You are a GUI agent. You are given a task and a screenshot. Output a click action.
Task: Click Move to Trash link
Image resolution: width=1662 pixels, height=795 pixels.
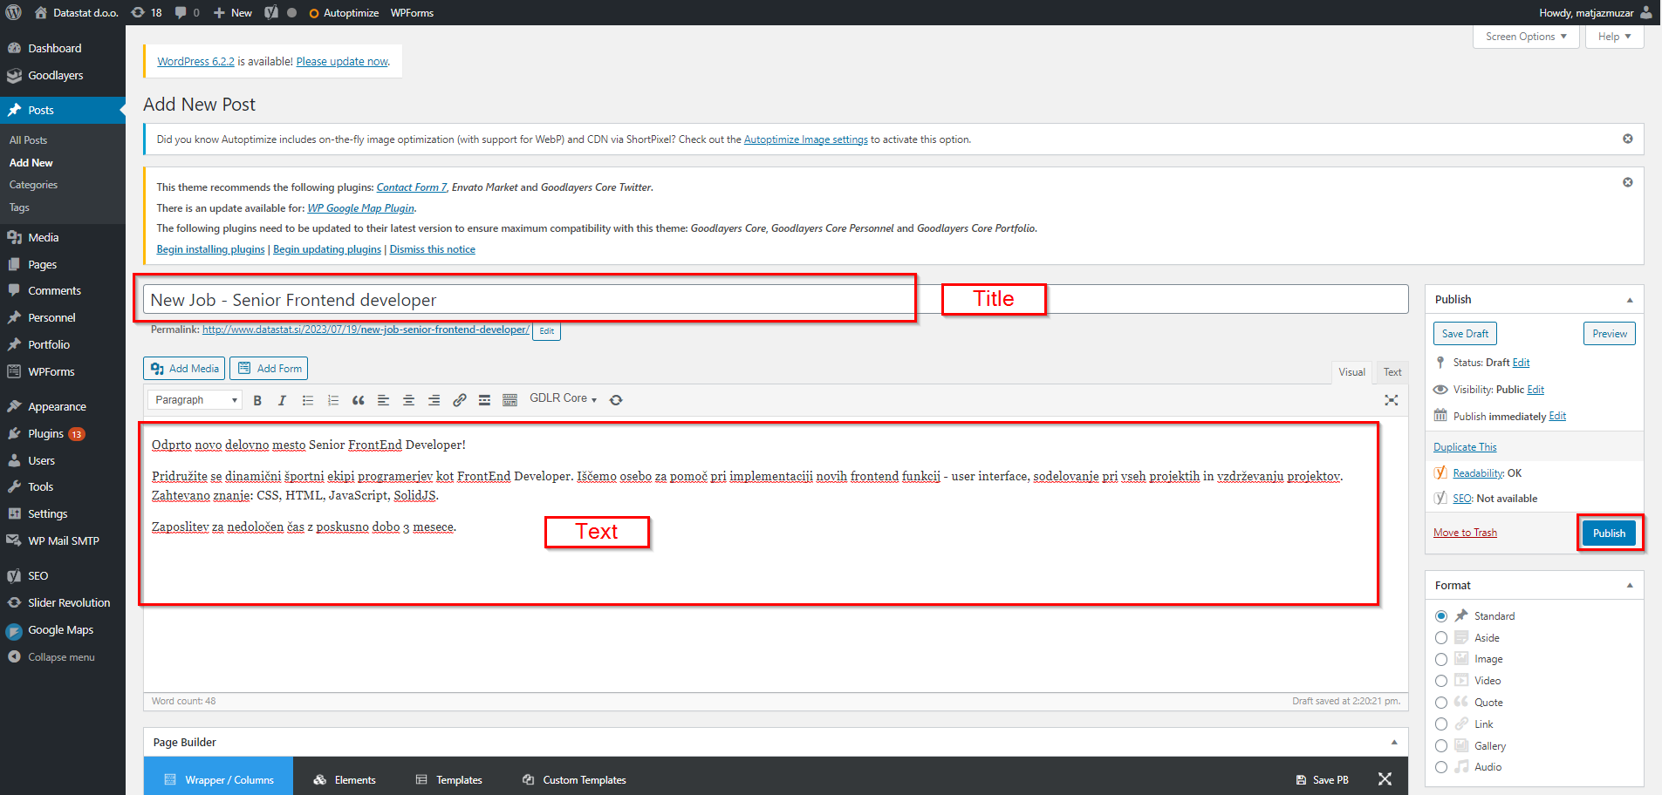(x=1465, y=533)
